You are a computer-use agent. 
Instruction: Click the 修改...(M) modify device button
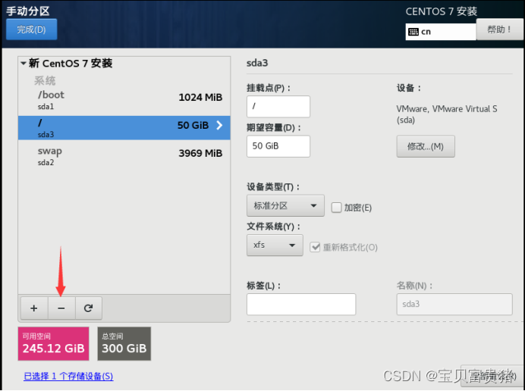(x=426, y=146)
